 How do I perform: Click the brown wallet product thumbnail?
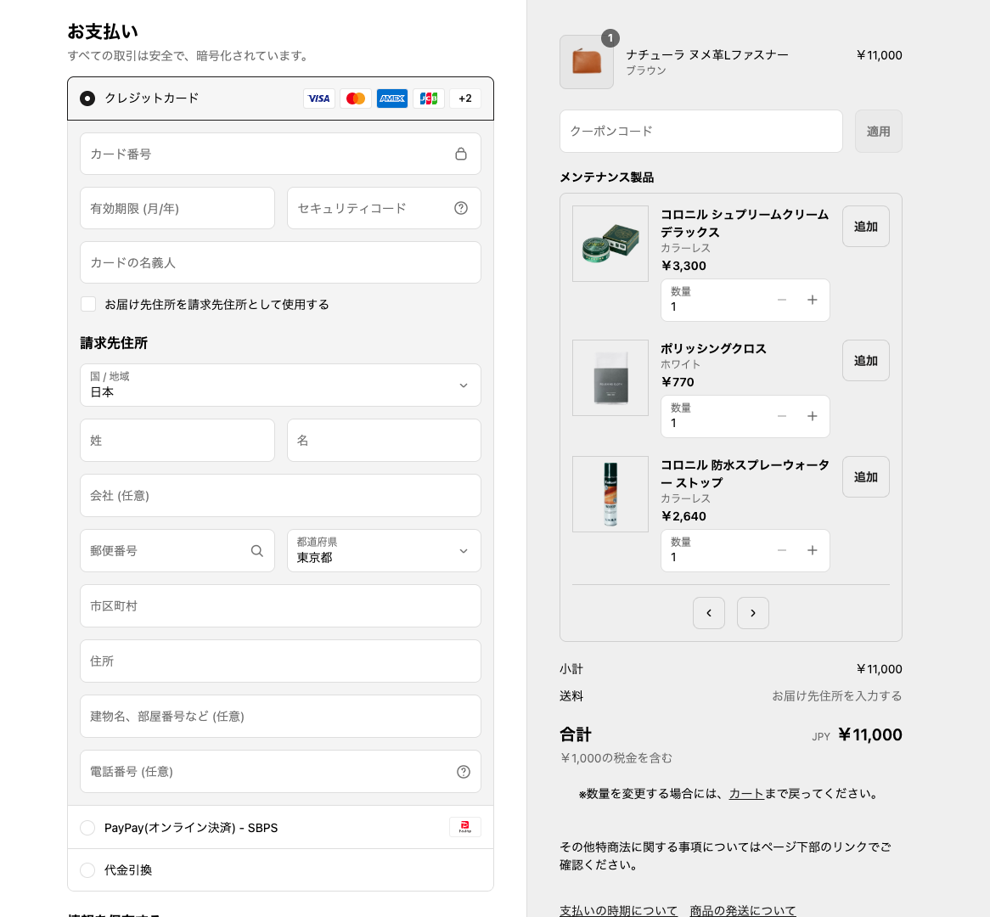pos(587,62)
